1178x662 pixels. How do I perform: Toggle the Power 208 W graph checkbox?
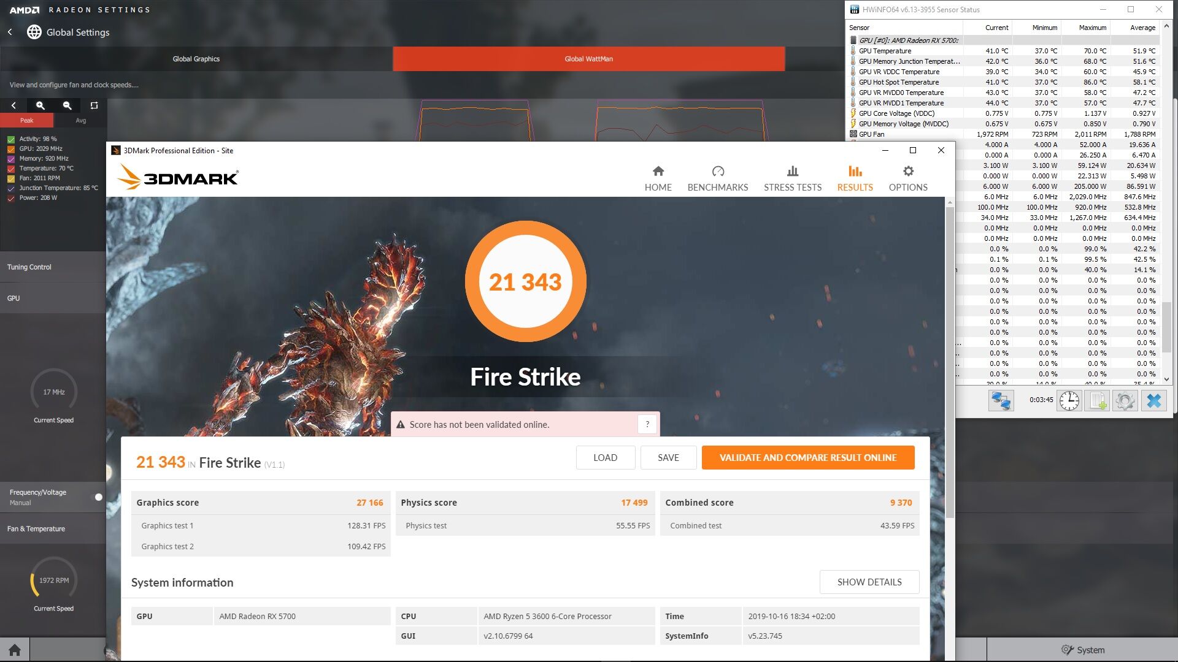[x=11, y=198]
